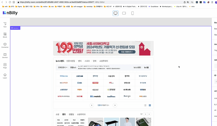Click the sunglasses product thumbnail
The image size is (217, 126).
point(96,122)
